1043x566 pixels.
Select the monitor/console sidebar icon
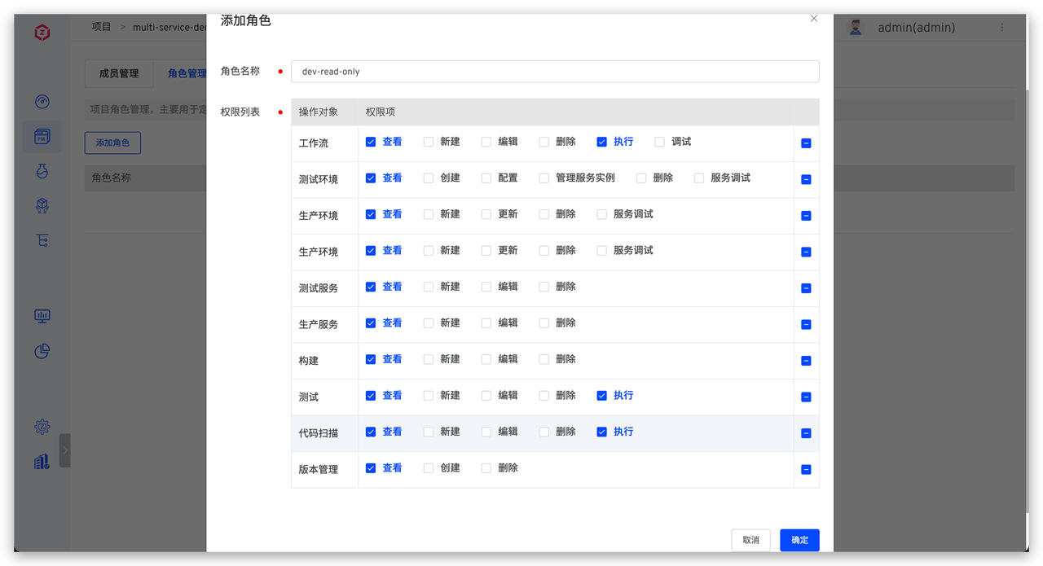point(42,316)
